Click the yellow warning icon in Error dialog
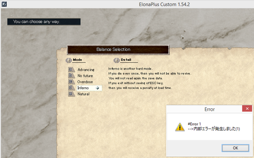This screenshot has width=254, height=158. [180, 127]
